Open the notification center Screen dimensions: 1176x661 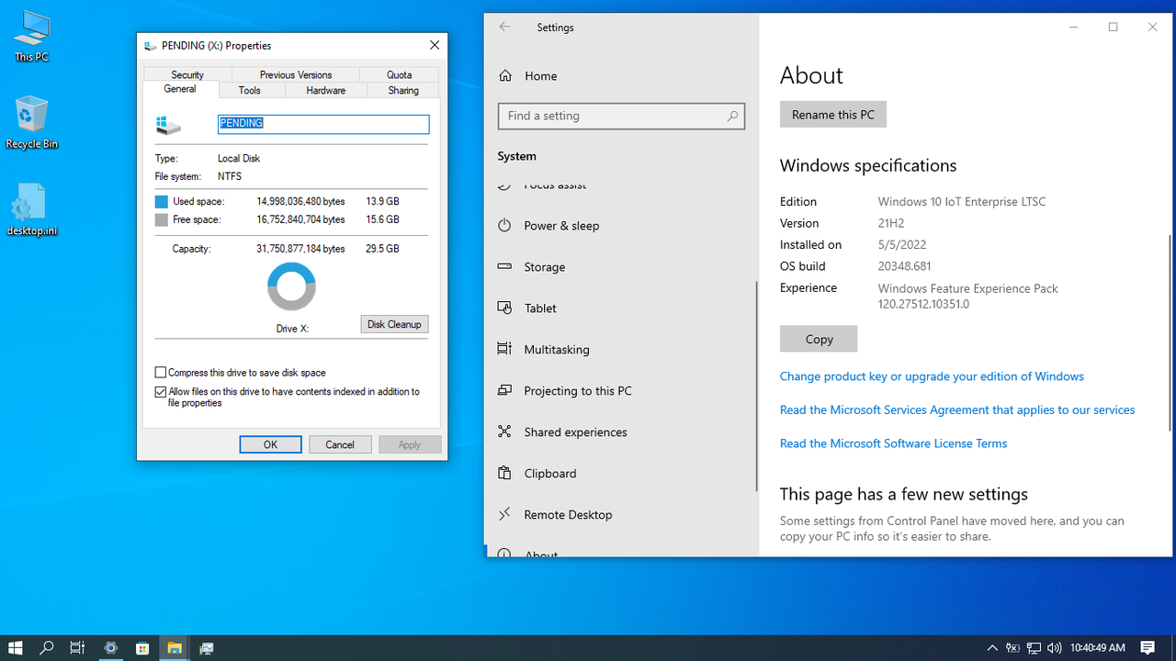coord(1148,648)
